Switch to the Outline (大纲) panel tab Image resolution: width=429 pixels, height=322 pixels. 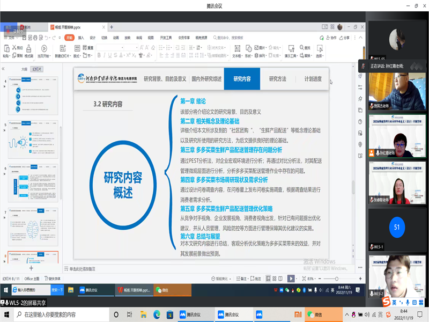click(24, 69)
